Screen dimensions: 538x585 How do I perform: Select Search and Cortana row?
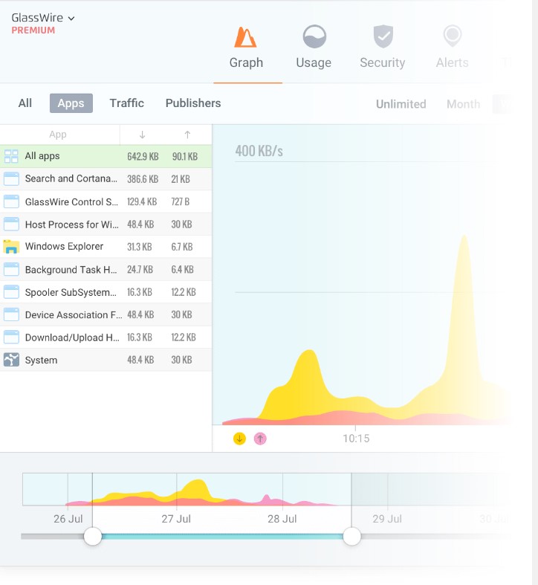(106, 179)
